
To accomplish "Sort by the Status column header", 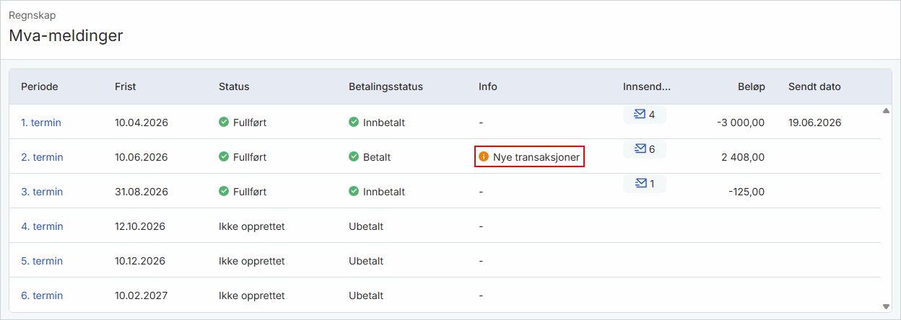I will pos(234,86).
